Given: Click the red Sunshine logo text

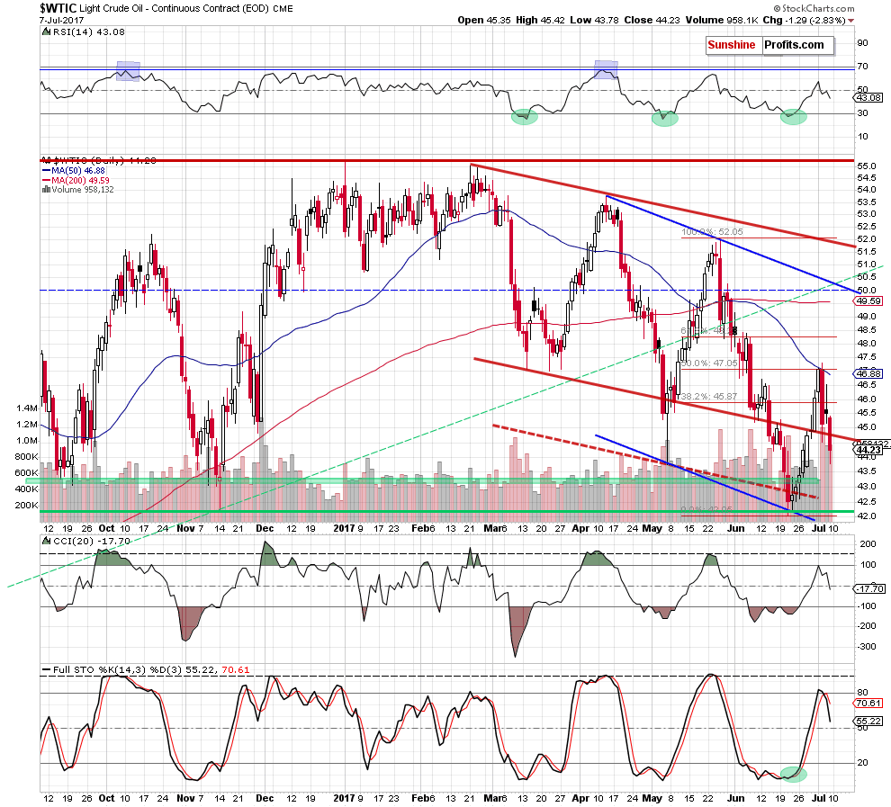Looking at the screenshot, I should tap(732, 45).
